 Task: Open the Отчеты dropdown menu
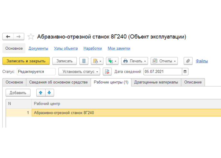point(164,61)
